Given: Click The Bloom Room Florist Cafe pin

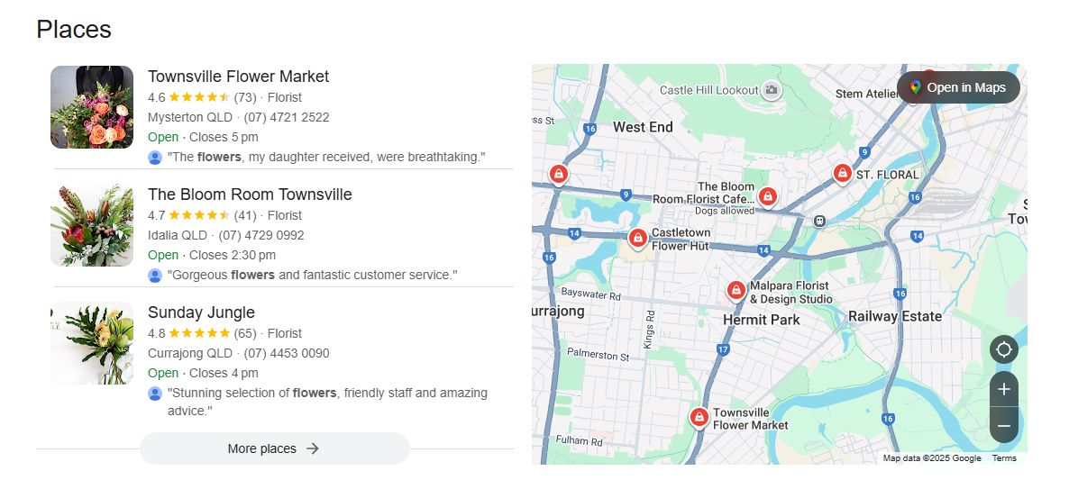Looking at the screenshot, I should click(x=767, y=195).
